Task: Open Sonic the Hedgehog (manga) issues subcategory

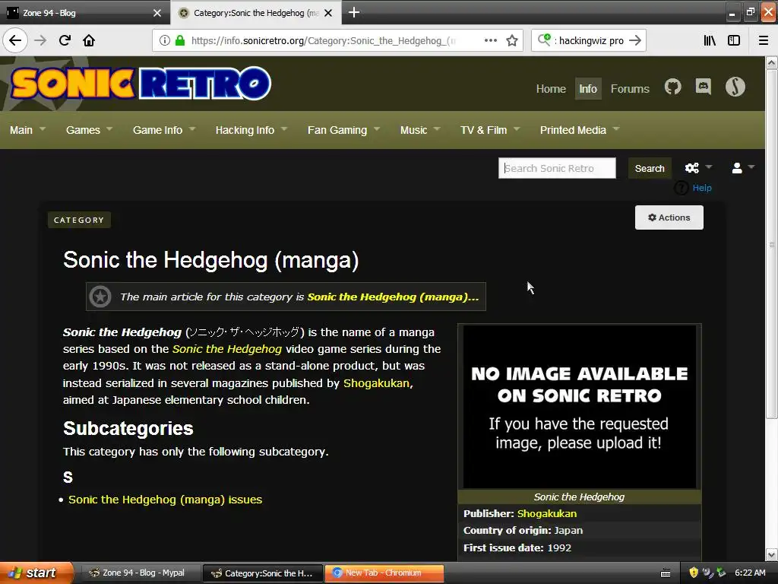Action: [x=165, y=499]
